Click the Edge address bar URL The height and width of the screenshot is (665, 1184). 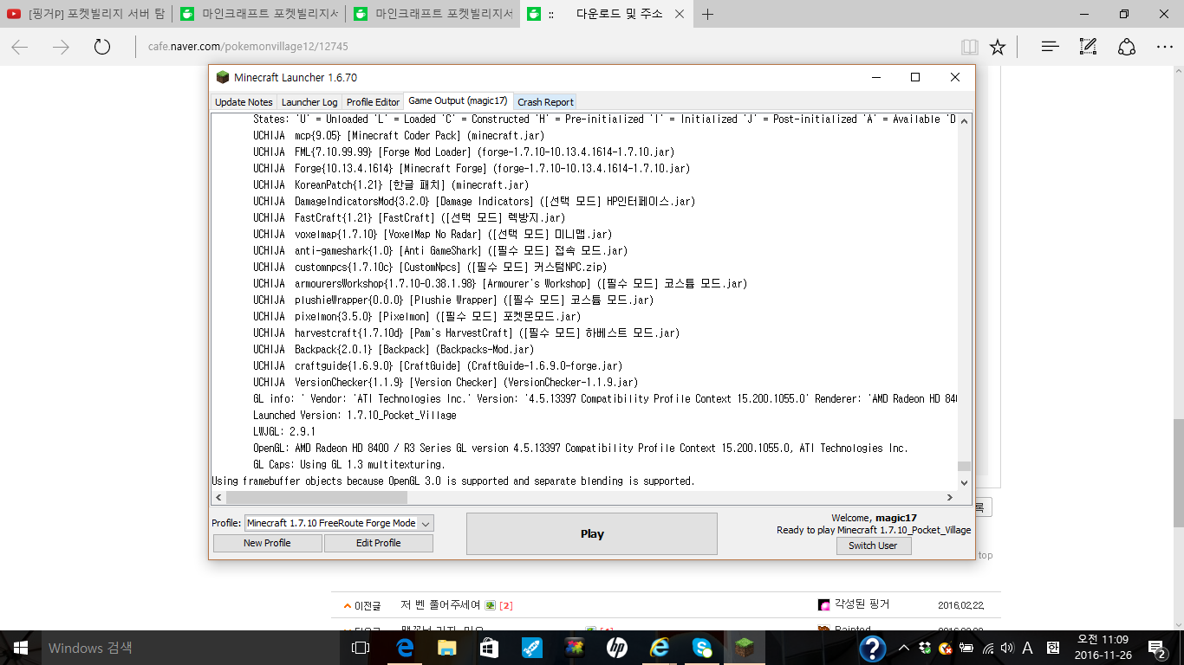tap(248, 47)
